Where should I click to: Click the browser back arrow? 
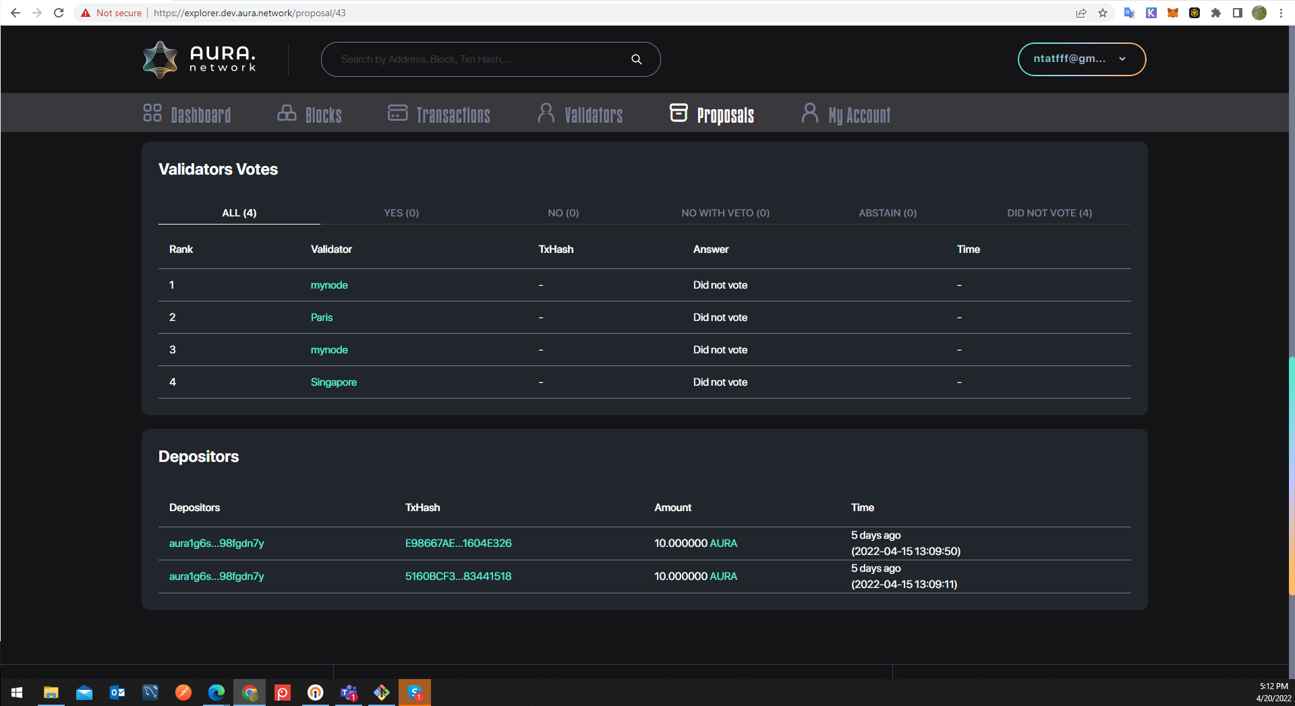[16, 13]
